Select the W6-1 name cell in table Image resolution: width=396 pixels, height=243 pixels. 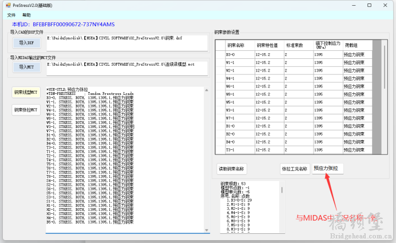pos(240,86)
